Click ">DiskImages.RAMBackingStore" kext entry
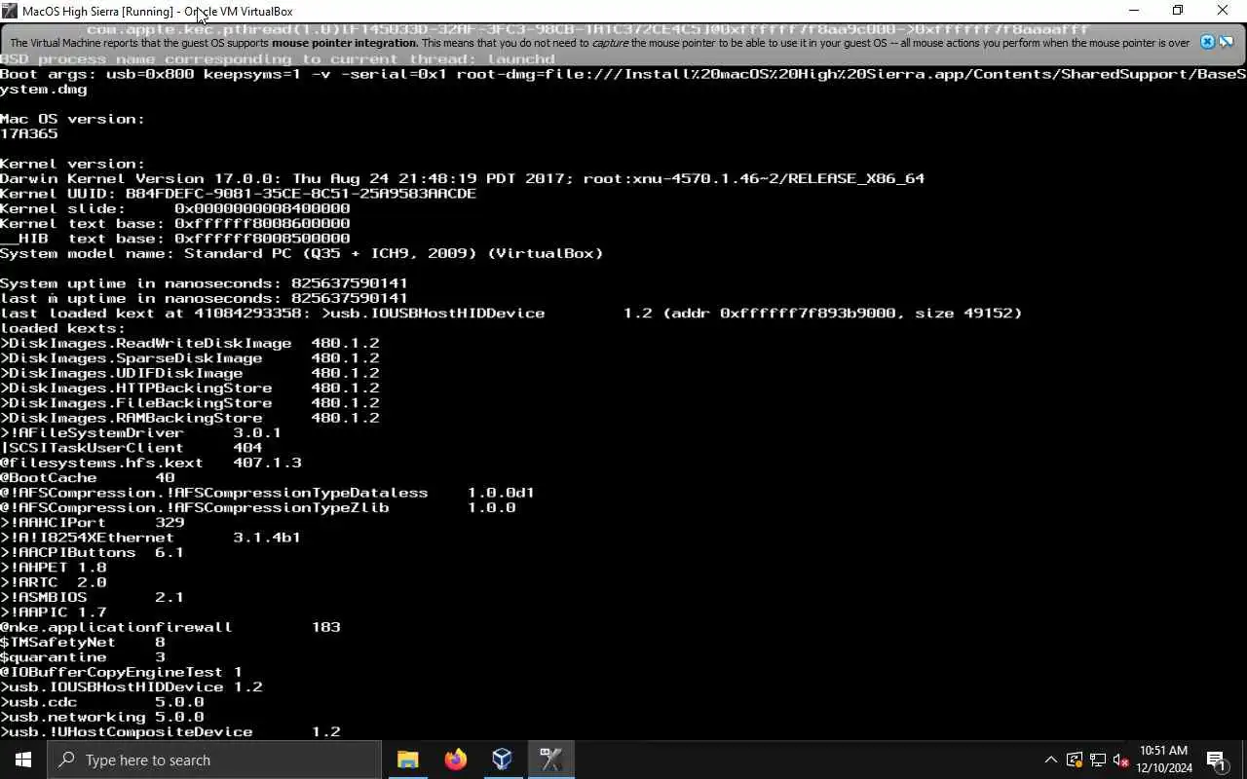 coord(189,418)
